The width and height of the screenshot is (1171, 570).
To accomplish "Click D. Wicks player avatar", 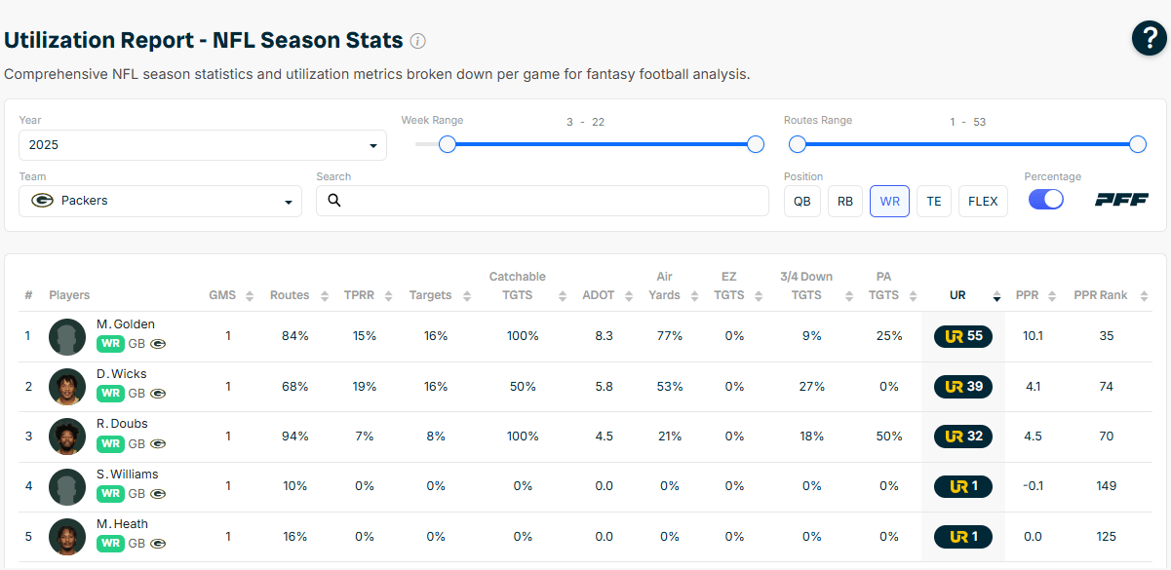I will (67, 387).
